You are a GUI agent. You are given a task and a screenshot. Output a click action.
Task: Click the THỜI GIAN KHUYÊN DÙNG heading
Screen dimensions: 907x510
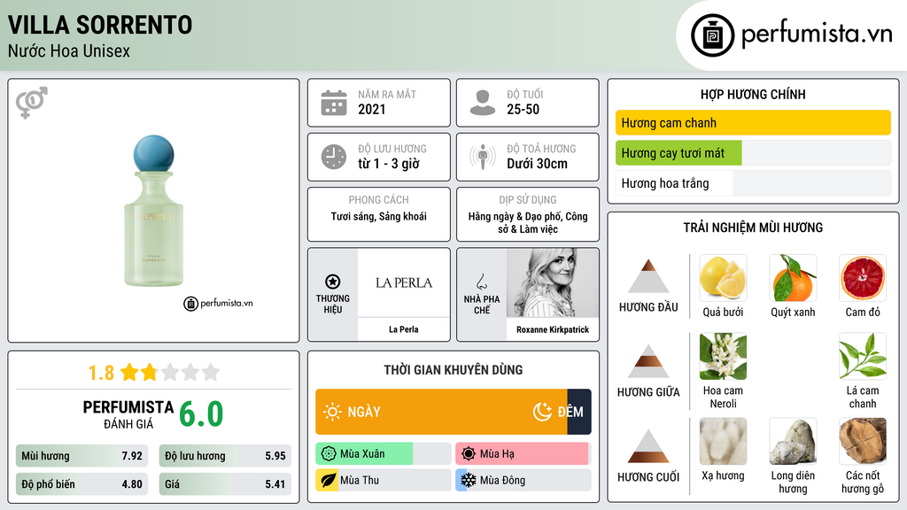tap(453, 370)
